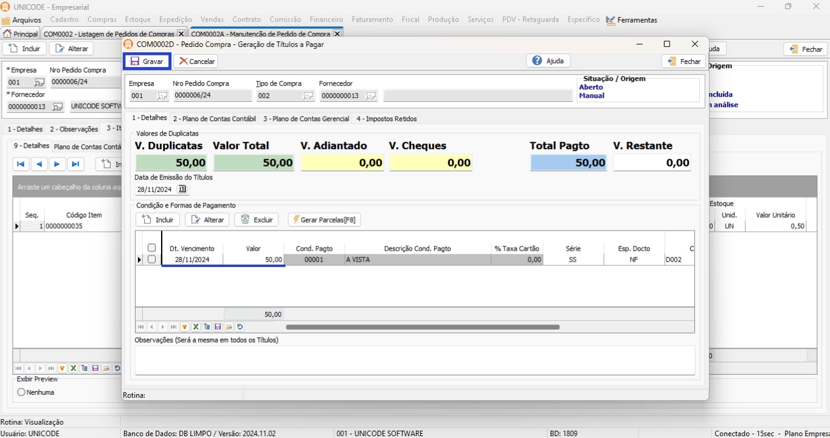This screenshot has width=830, height=438.
Task: Click the payment grid horizontal scrollbar
Action: coord(422,327)
